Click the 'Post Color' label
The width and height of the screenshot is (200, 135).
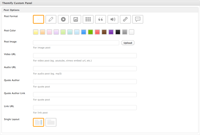[x=10, y=31]
